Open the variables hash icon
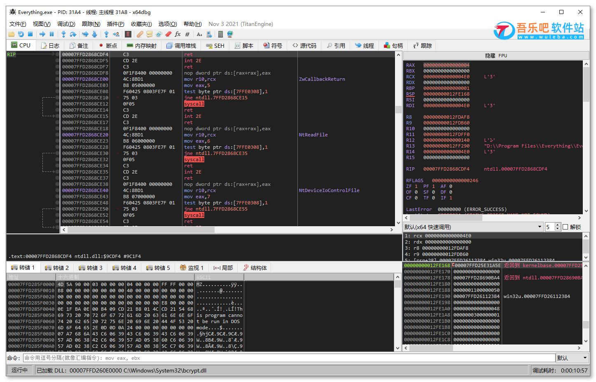The image size is (596, 382). click(187, 34)
